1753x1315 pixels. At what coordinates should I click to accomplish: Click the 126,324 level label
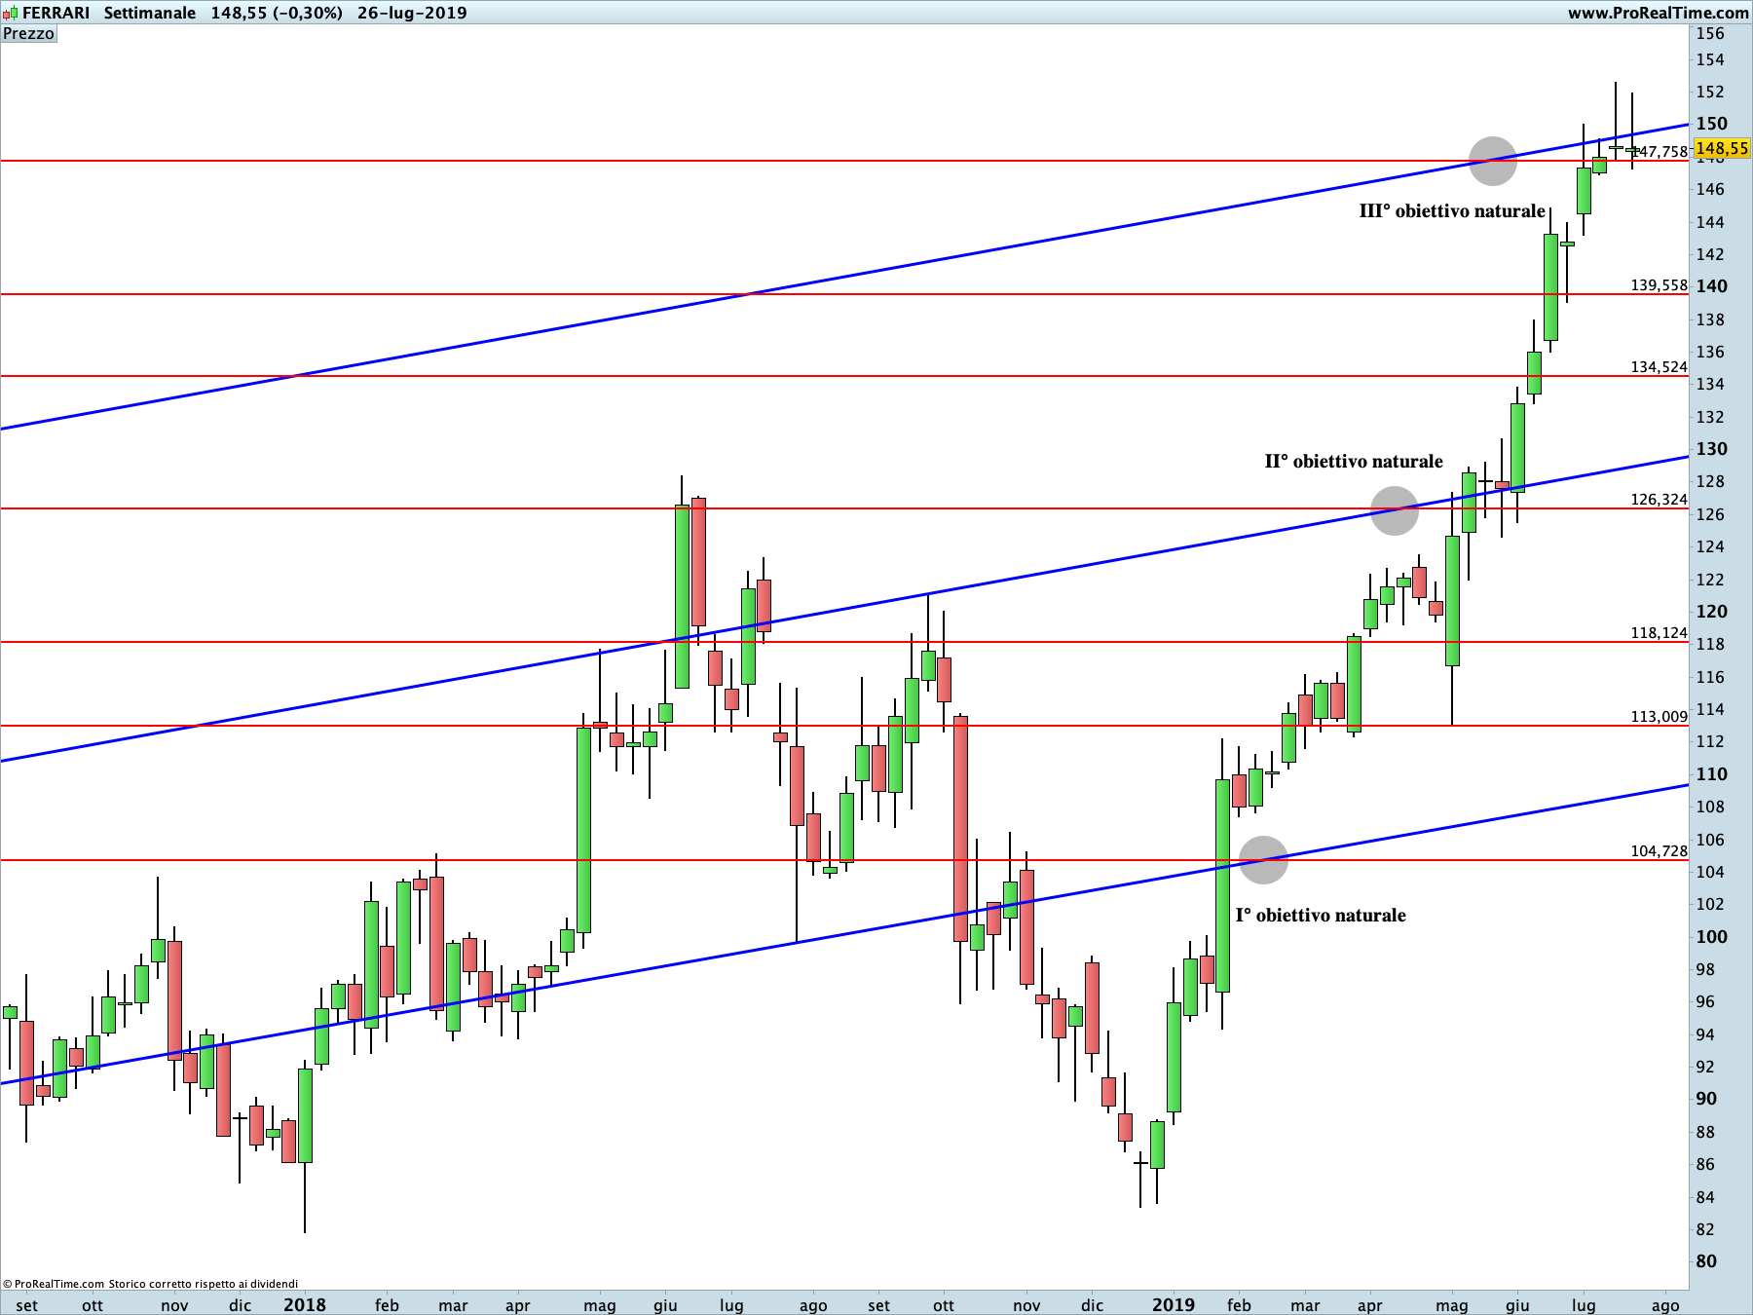tap(1659, 500)
